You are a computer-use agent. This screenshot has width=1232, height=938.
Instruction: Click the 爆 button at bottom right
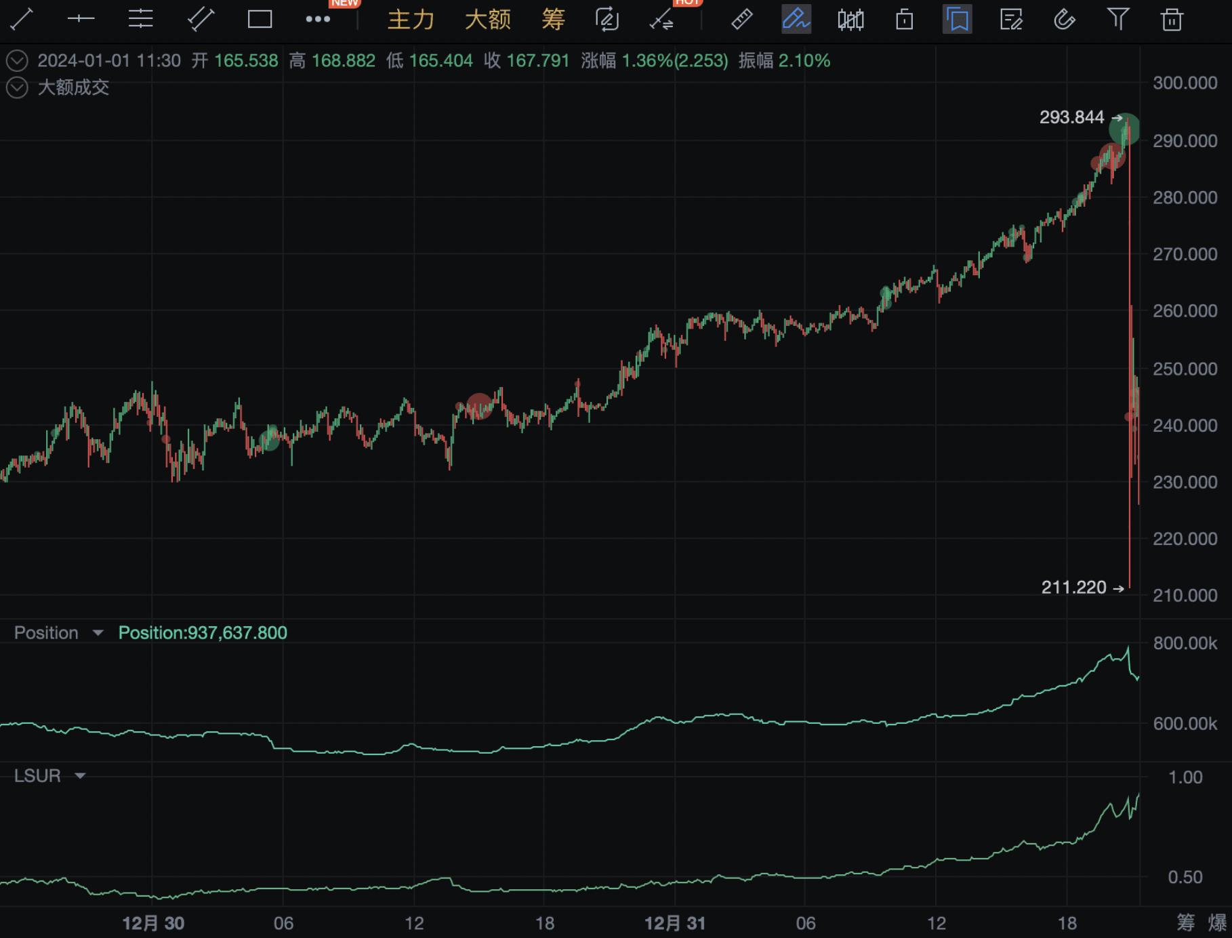(1217, 922)
